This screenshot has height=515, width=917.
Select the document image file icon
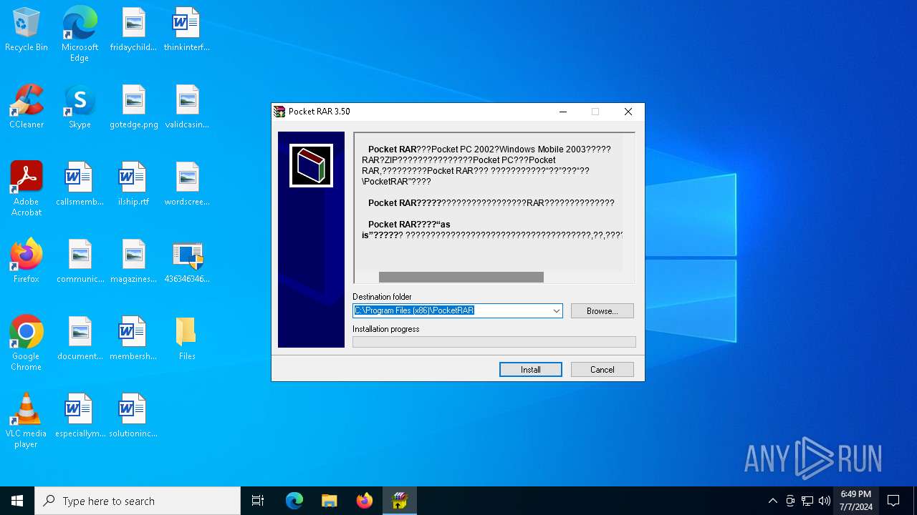tap(80, 339)
